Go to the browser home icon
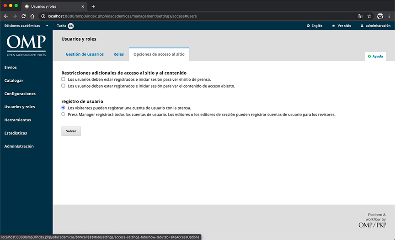The image size is (395, 240). tap(32, 16)
